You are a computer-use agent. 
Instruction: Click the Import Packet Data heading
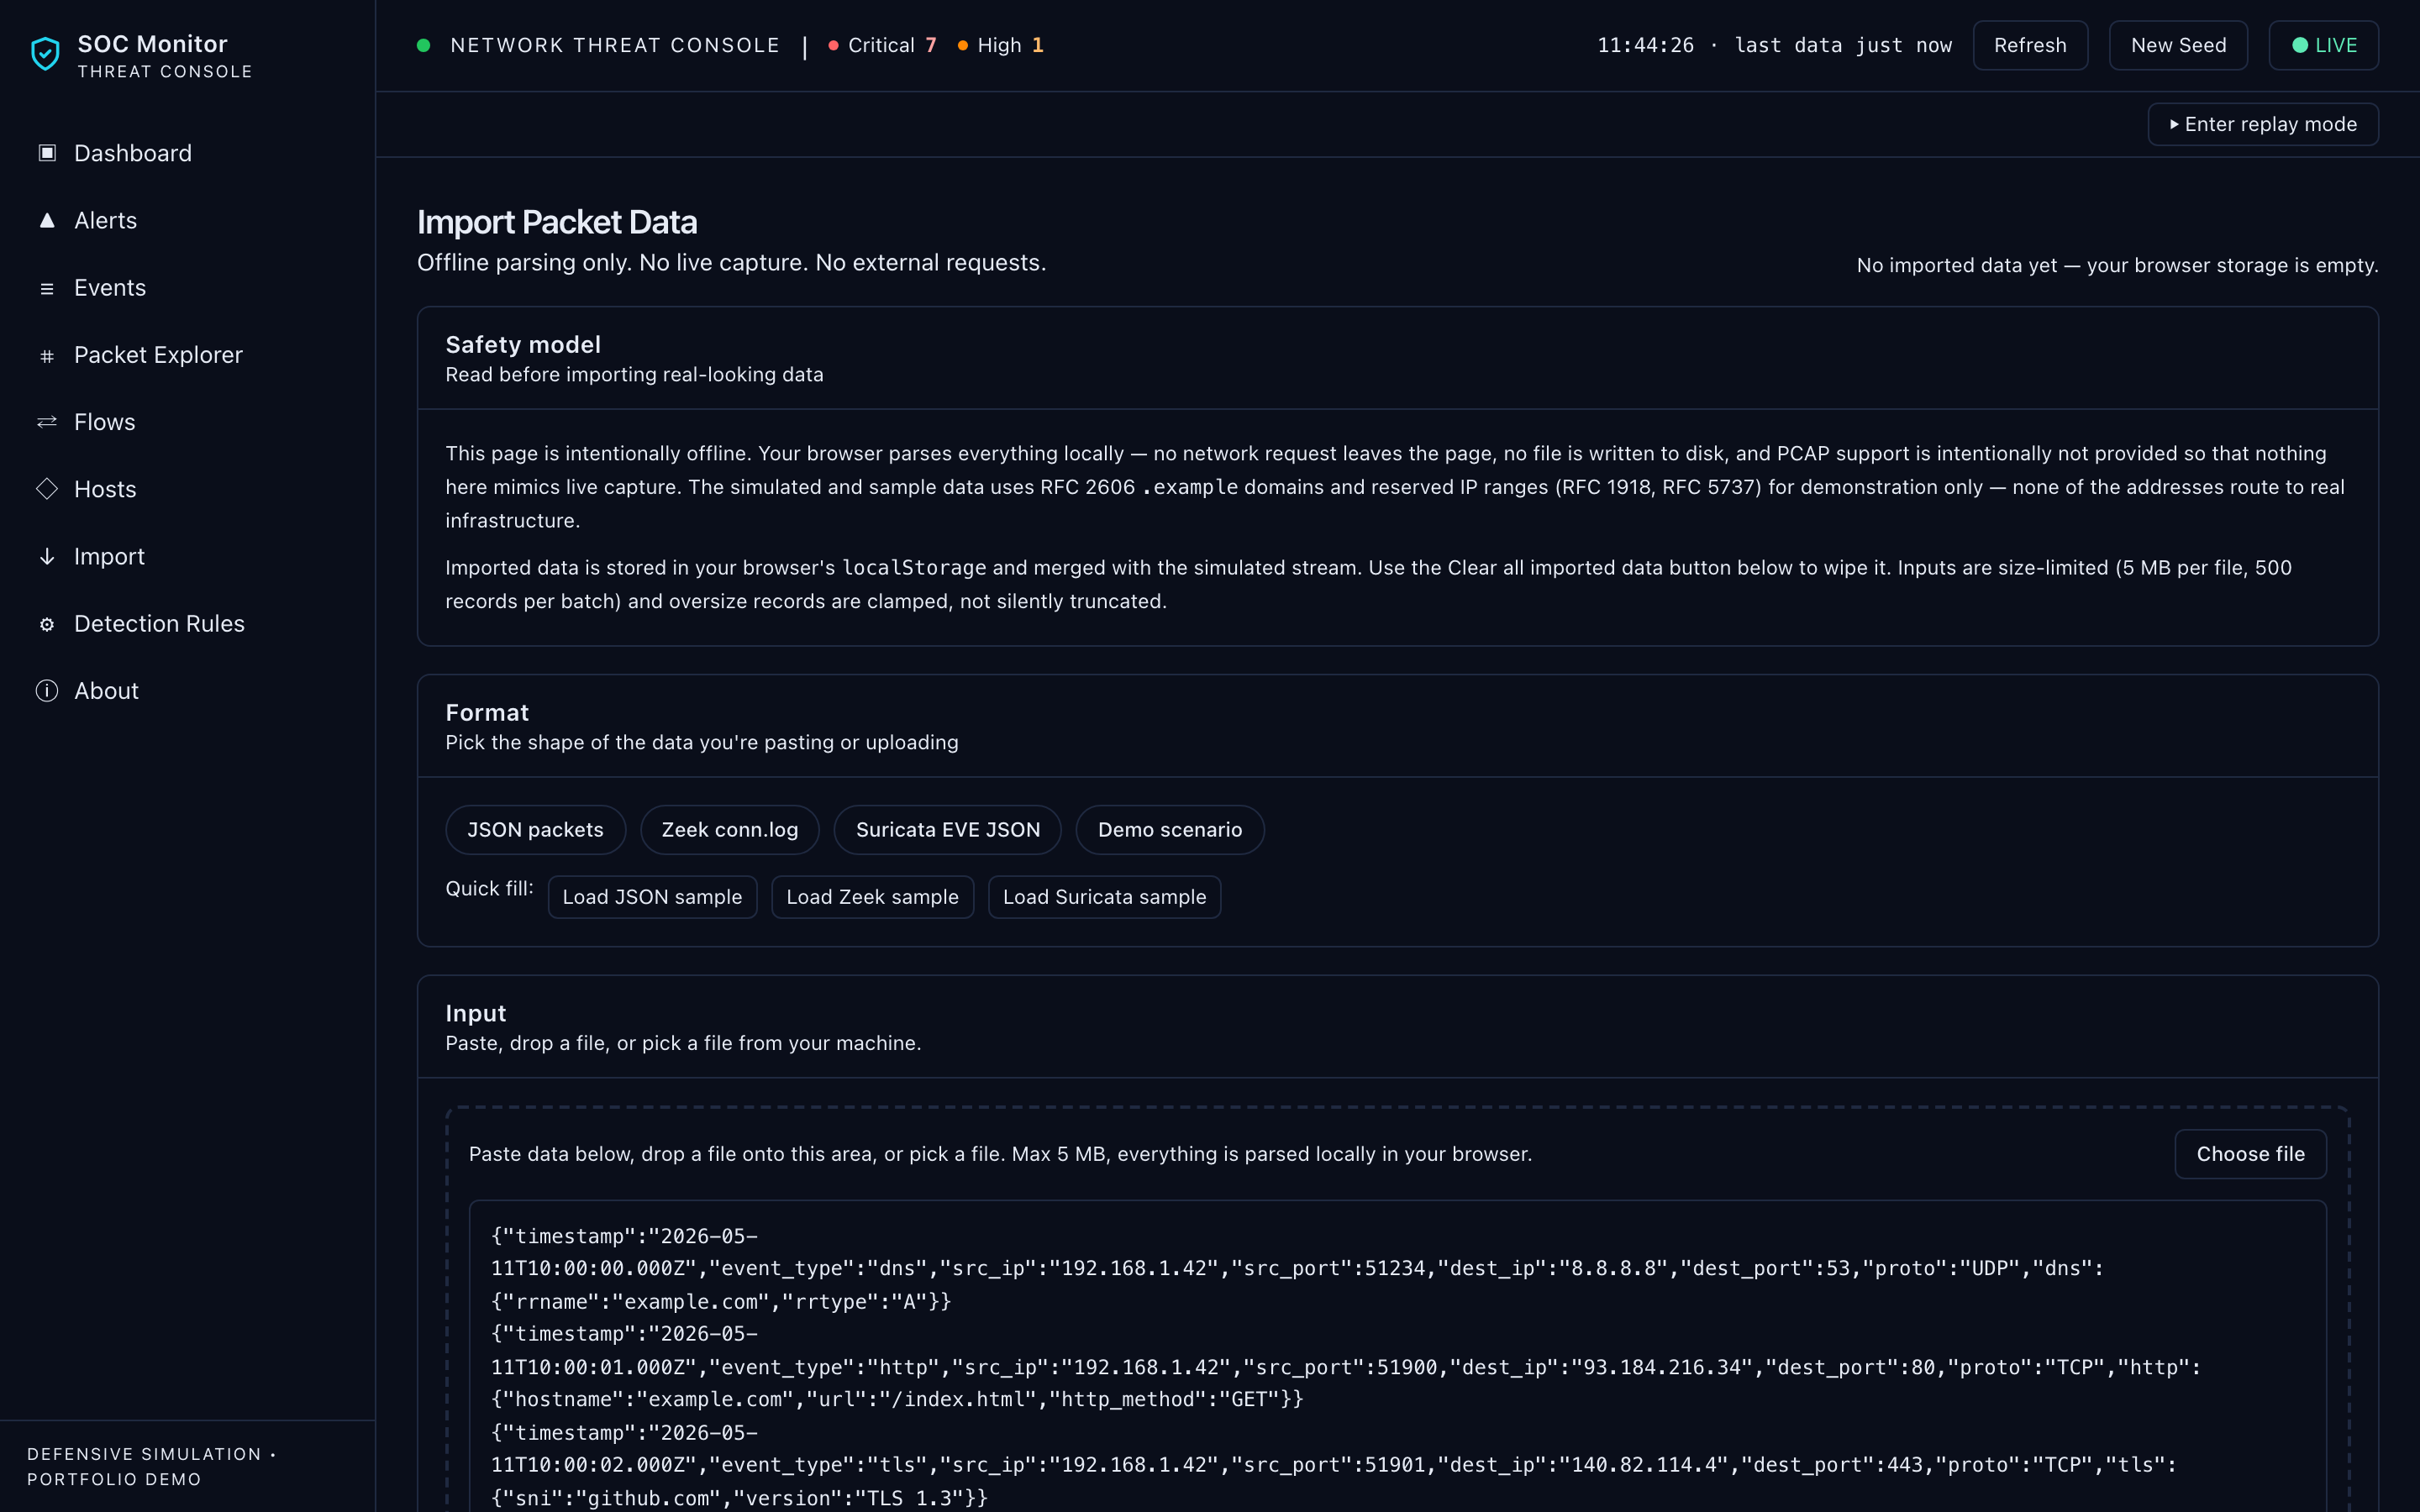[557, 222]
